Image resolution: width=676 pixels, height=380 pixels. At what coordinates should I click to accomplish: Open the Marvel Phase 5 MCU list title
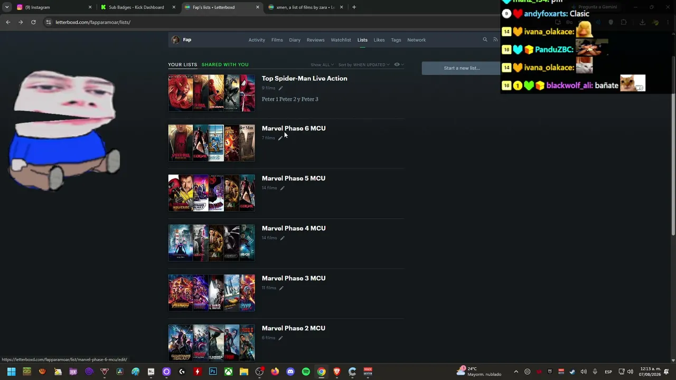294,178
